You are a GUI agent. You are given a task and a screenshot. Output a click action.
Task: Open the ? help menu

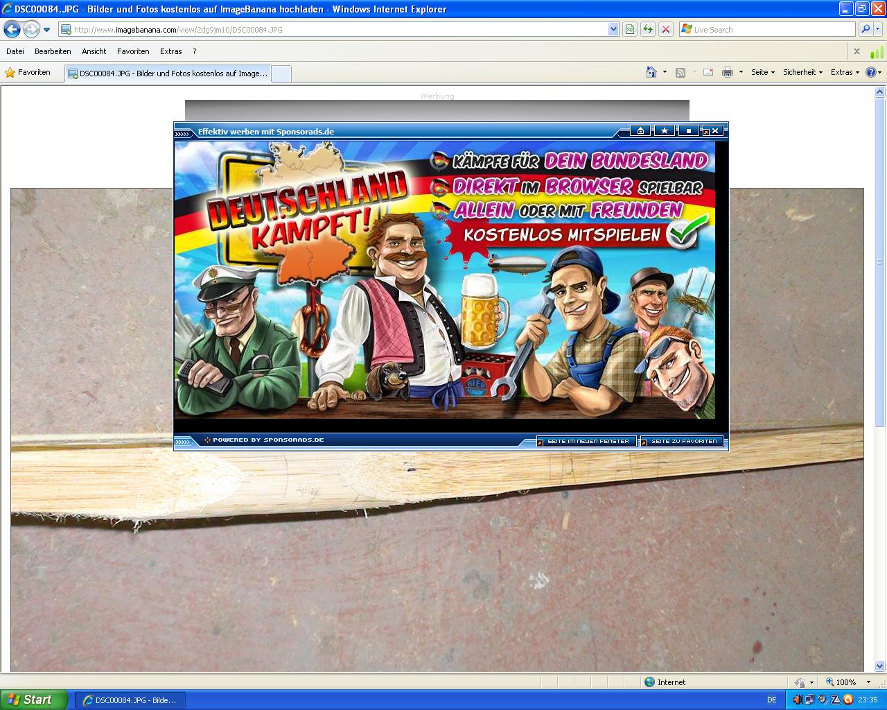click(x=195, y=51)
